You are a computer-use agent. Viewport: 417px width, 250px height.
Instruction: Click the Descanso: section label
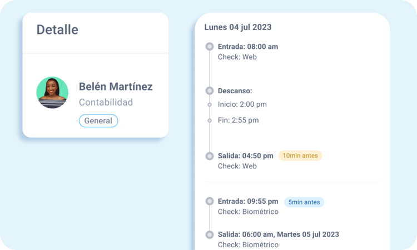[x=235, y=91]
